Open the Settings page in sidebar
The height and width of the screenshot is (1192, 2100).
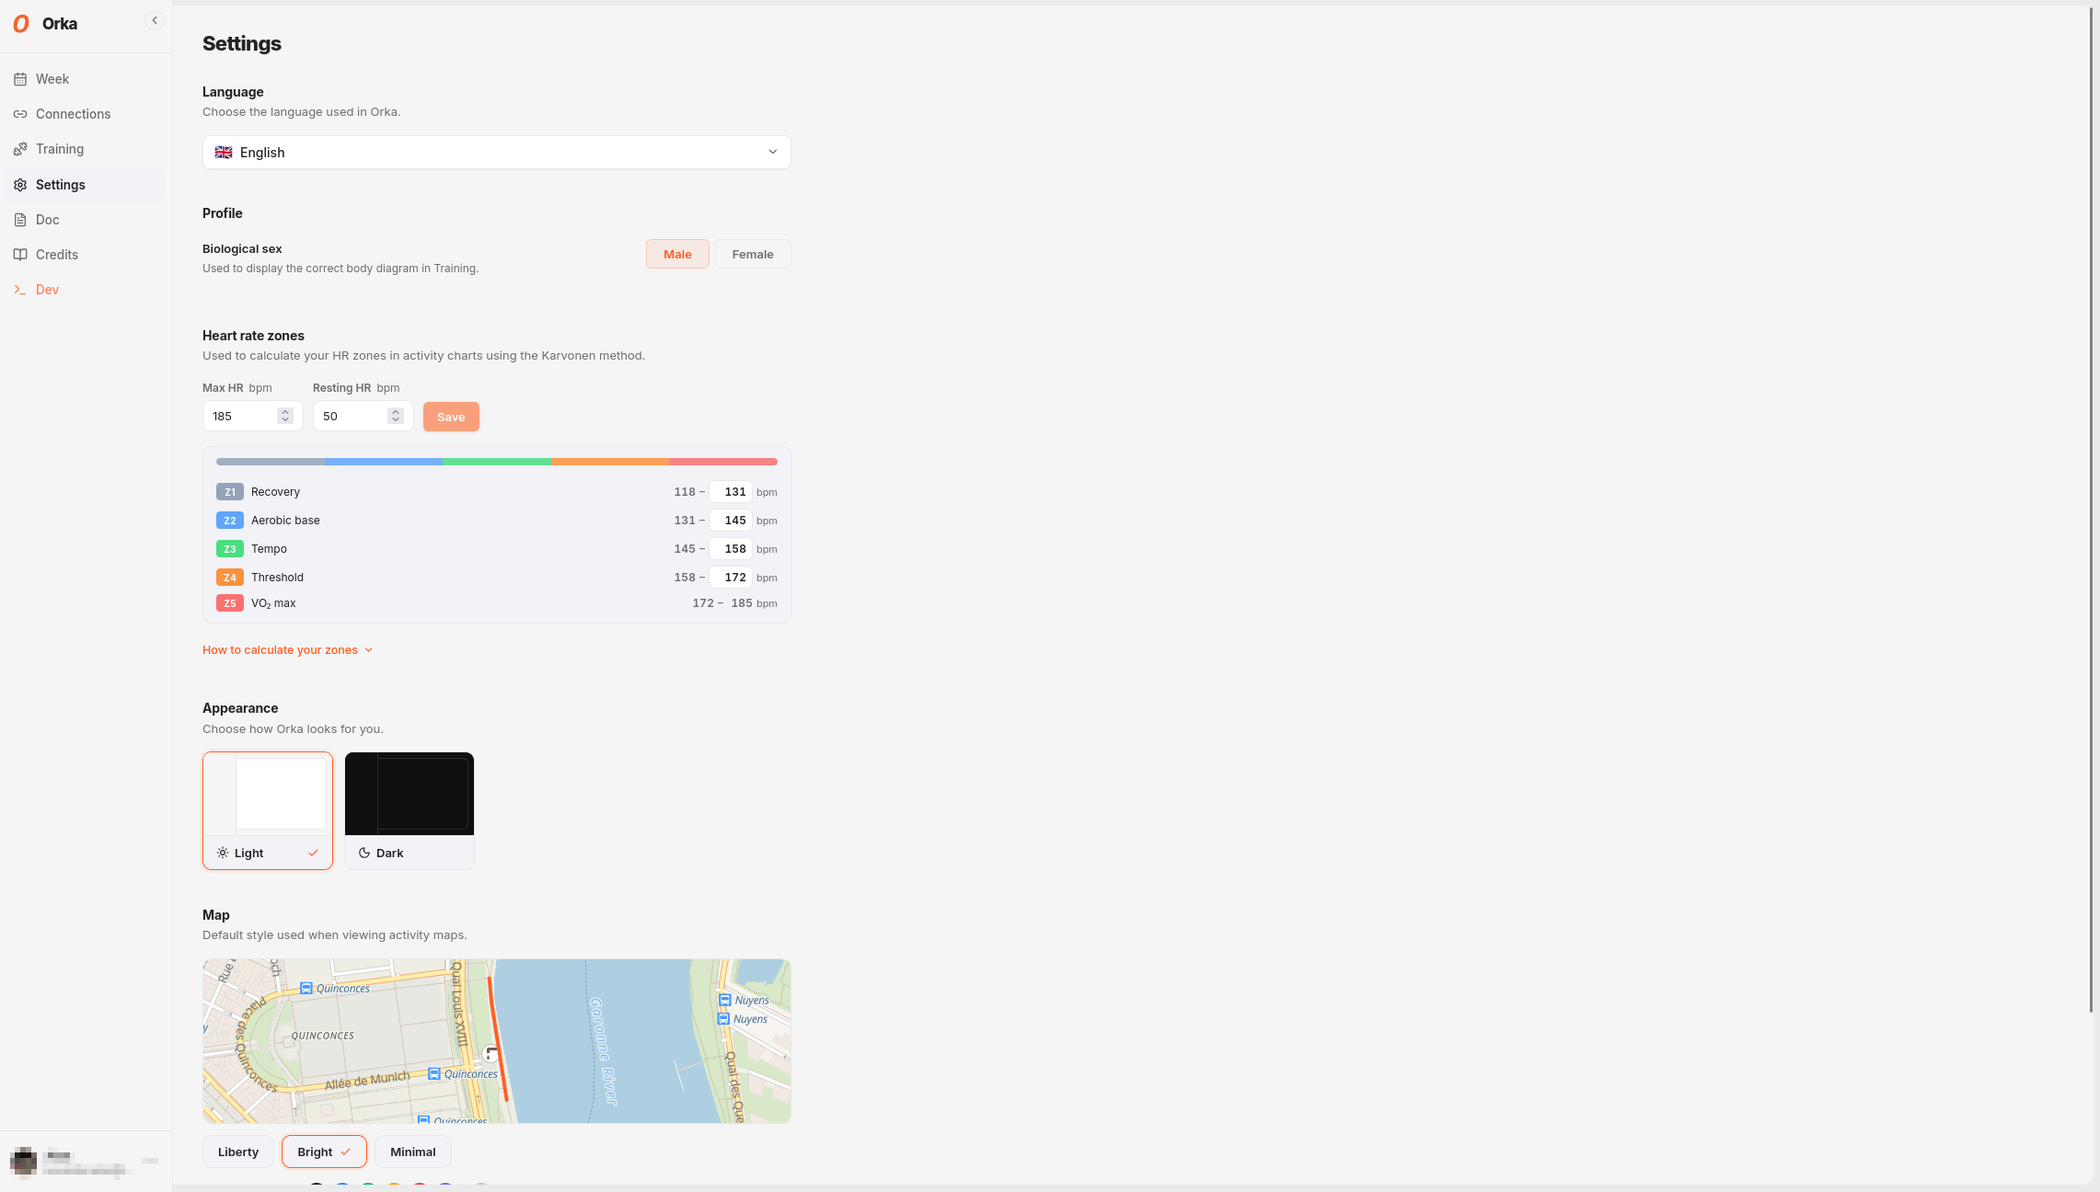[x=85, y=185]
